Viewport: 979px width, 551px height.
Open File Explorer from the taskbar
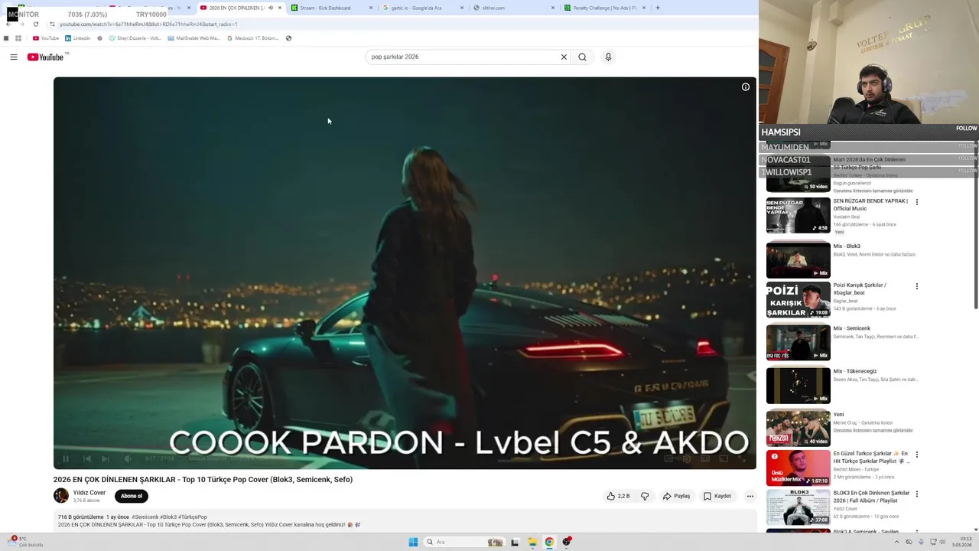tap(532, 542)
